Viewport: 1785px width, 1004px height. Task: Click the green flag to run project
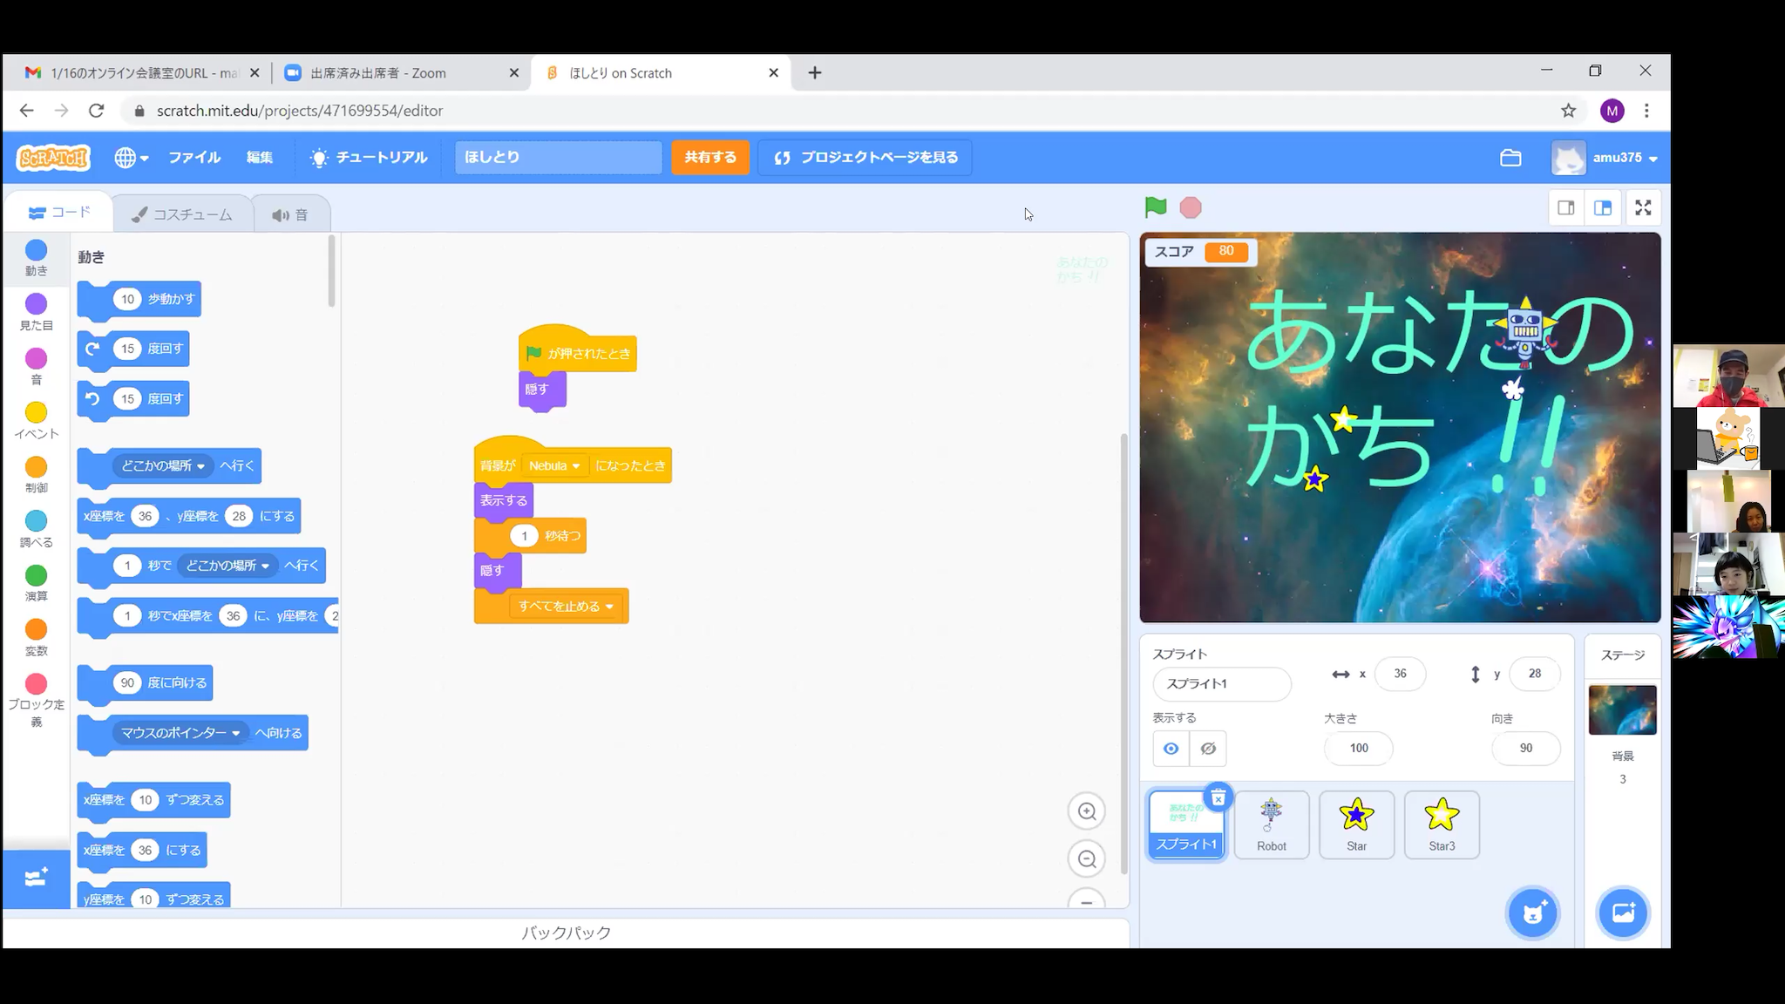tap(1155, 207)
